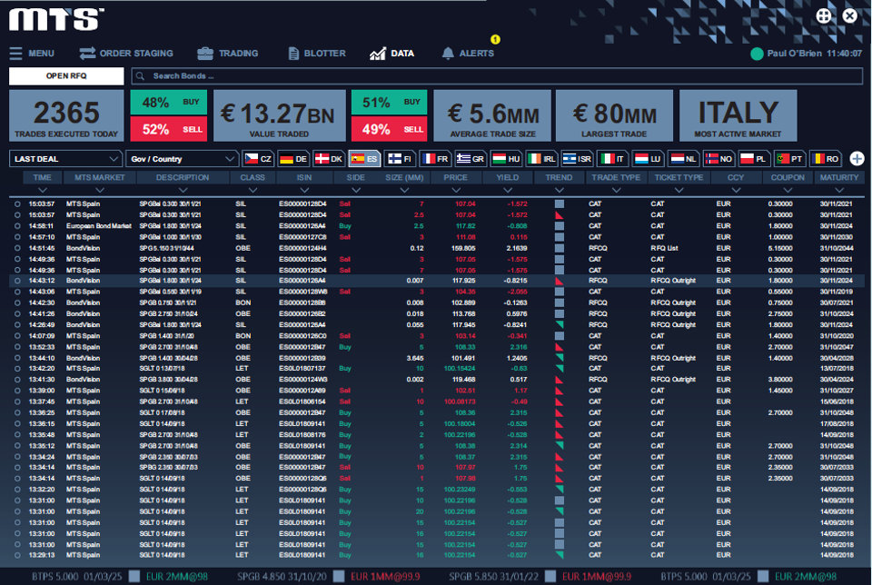872x585 pixels.
Task: Click the PRICE column header
Action: click(455, 177)
